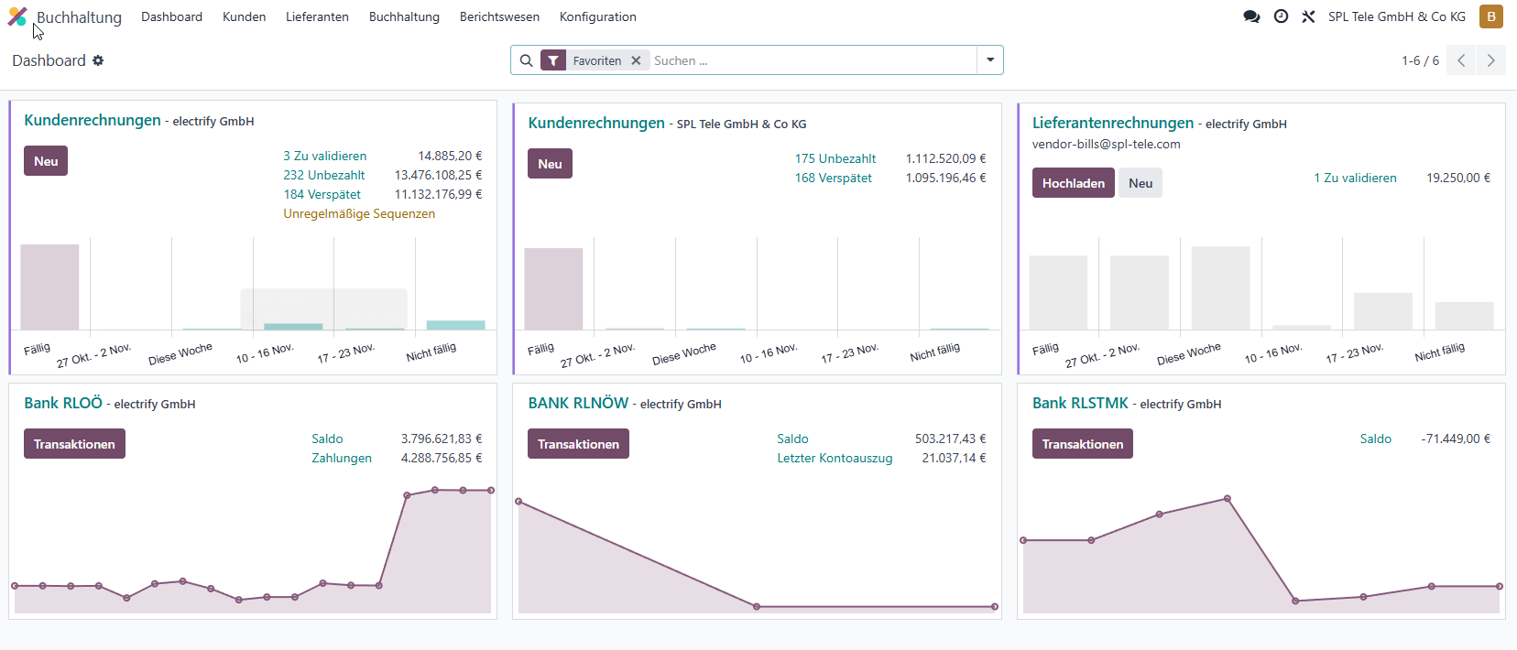
Task: Open the company switcher SPL Tele GmbH
Action: [x=1397, y=16]
